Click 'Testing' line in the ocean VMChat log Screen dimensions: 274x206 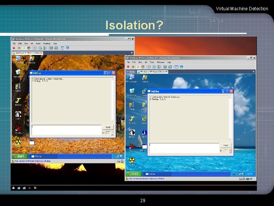pyautogui.click(x=158, y=99)
